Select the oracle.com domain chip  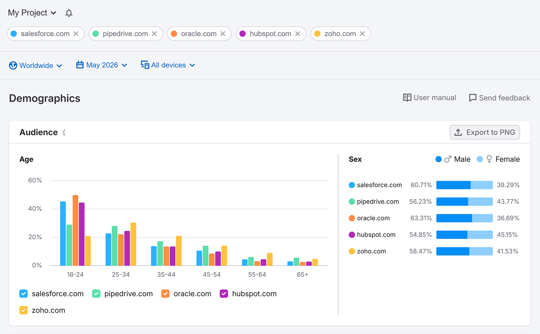pos(199,34)
